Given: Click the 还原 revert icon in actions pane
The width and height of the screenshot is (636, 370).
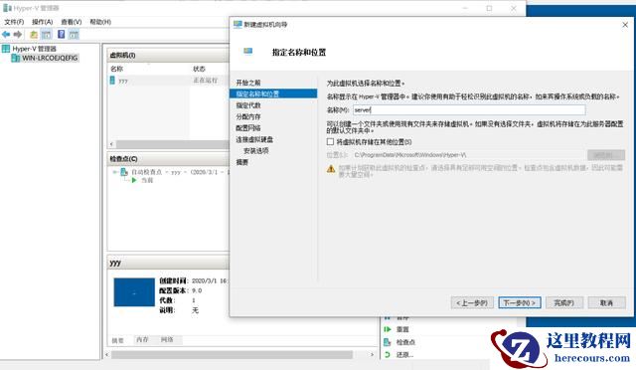Looking at the screenshot, I should pyautogui.click(x=388, y=354).
